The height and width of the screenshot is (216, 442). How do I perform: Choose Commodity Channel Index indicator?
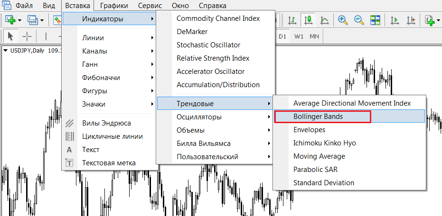pos(215,18)
